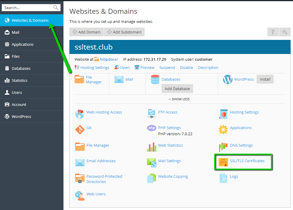293x210 pixels.
Task: Open the Password-Protected Directories icon
Action: point(80,178)
